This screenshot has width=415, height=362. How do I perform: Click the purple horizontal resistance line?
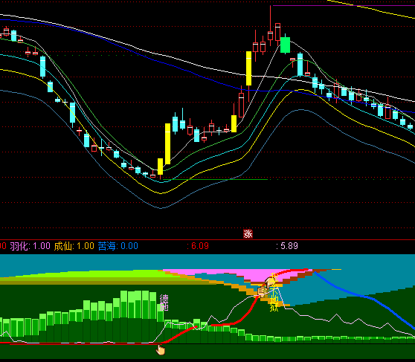(x=344, y=5)
